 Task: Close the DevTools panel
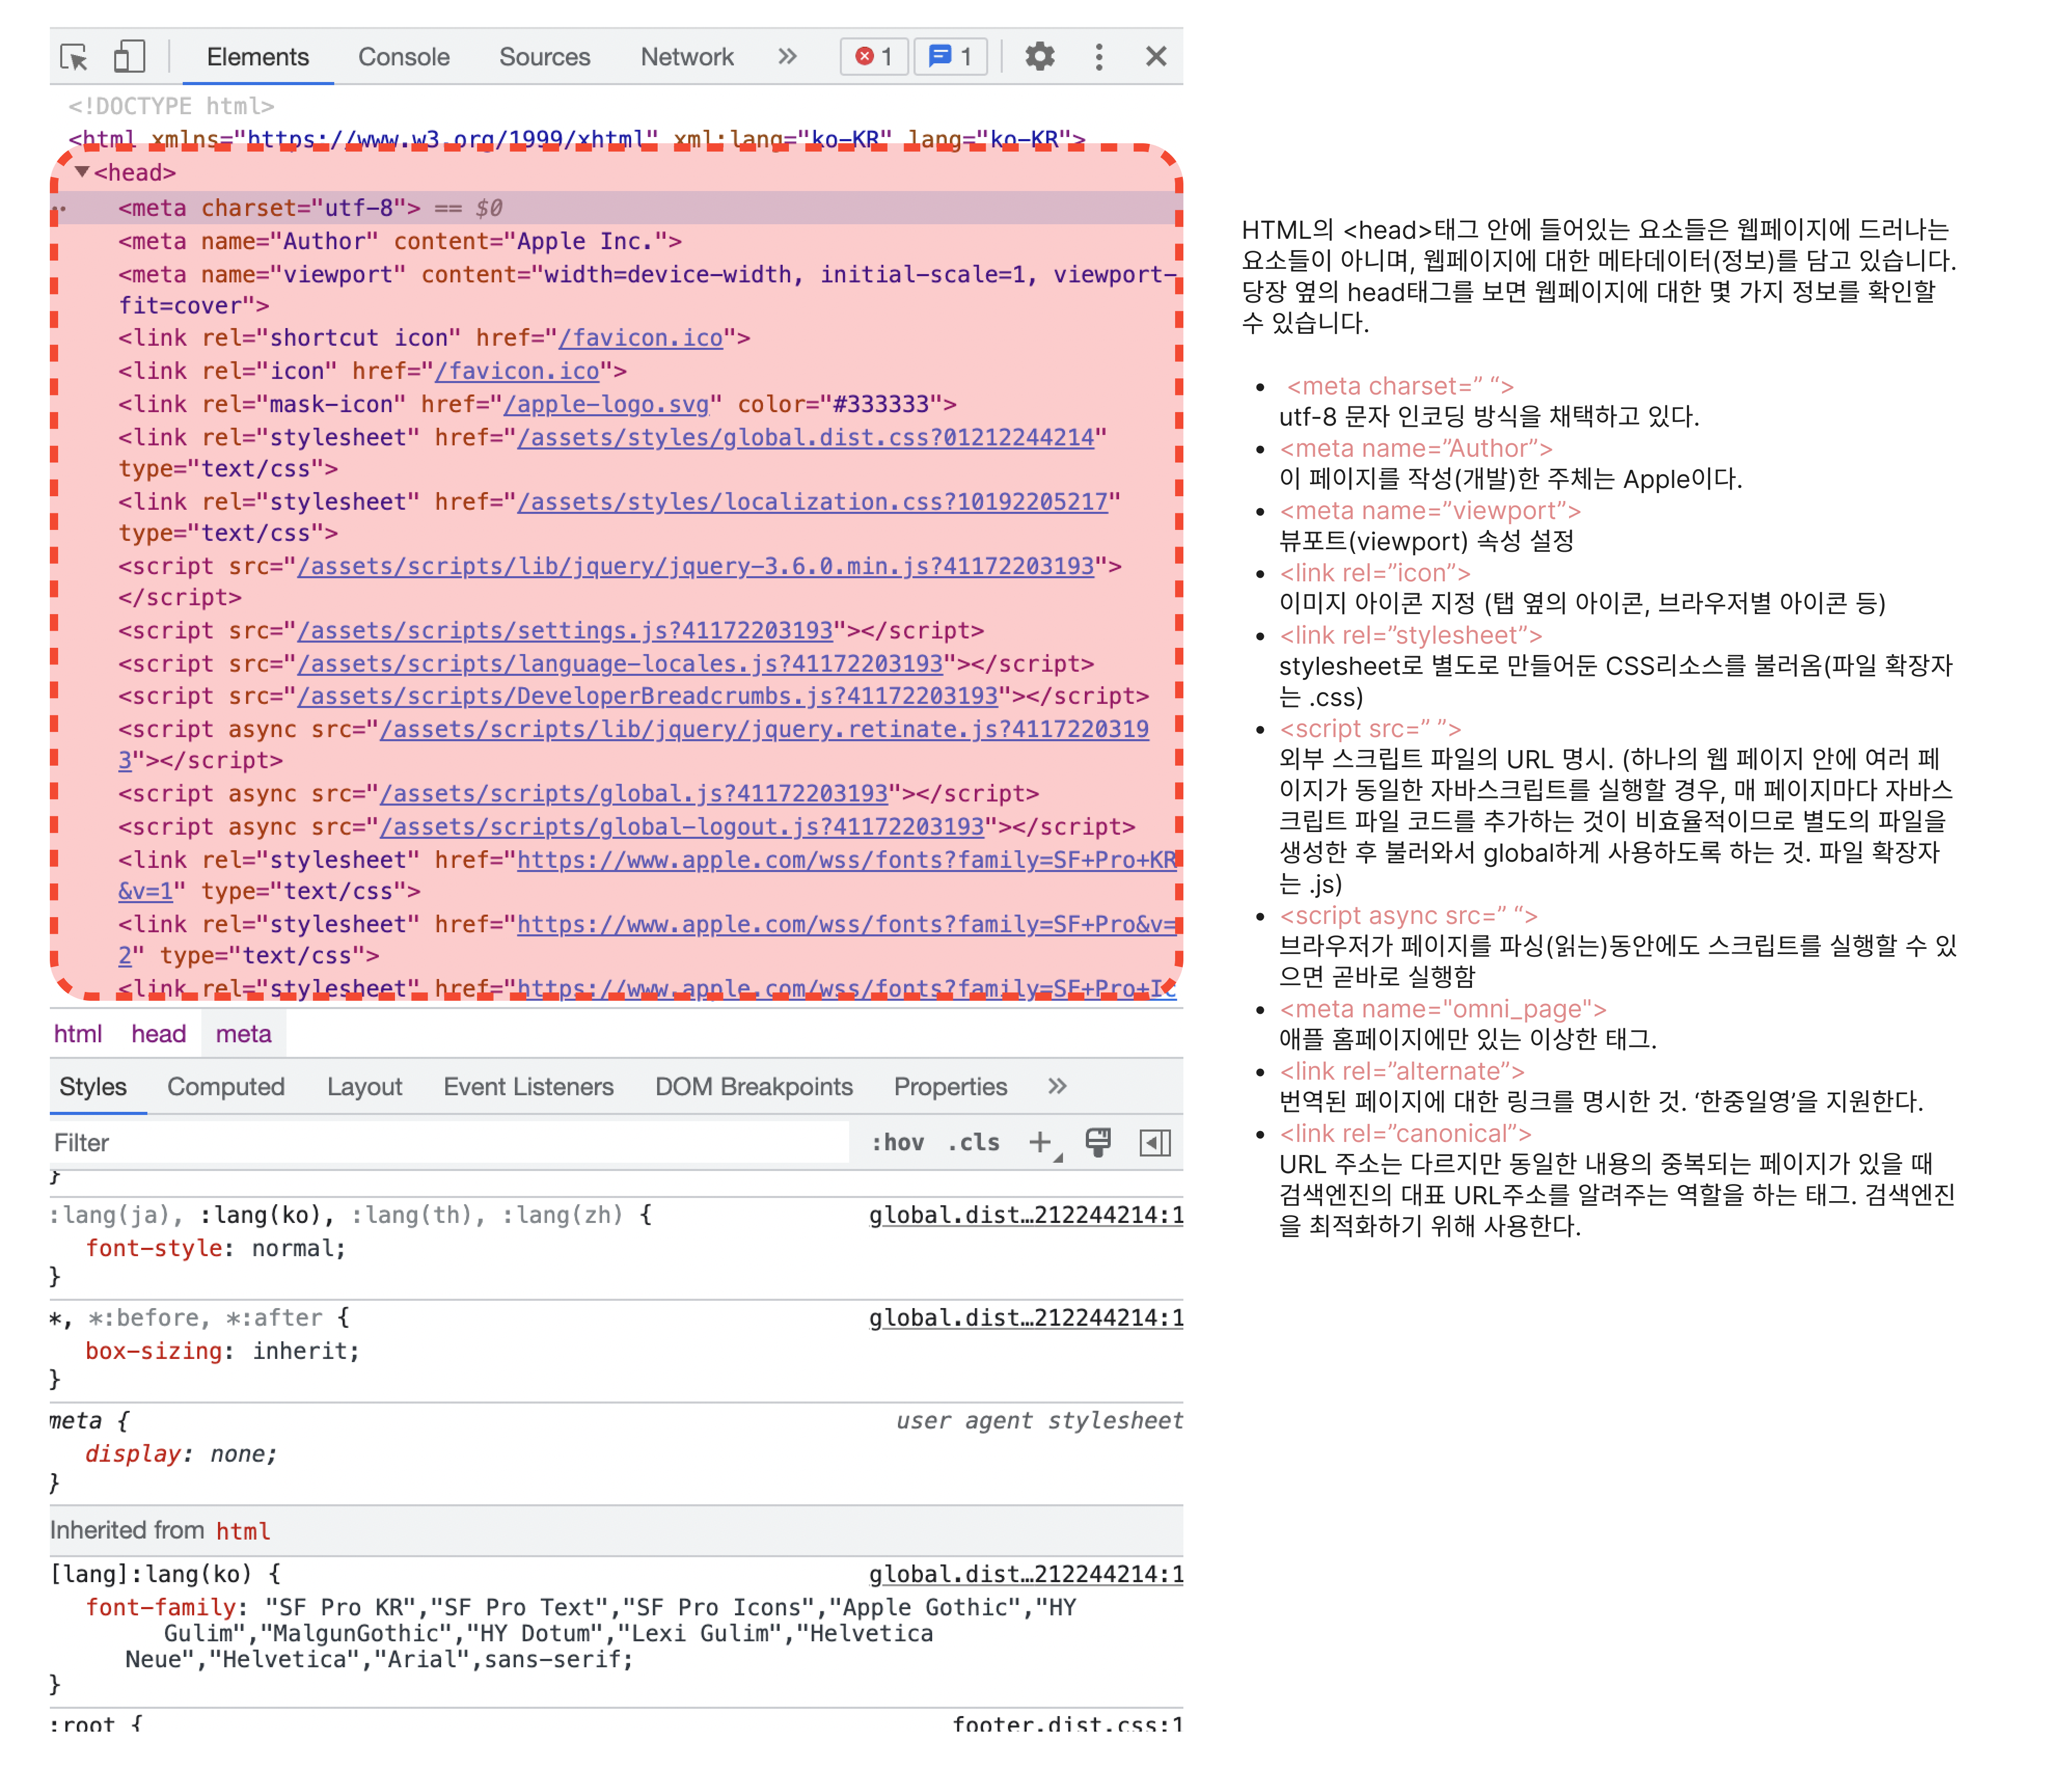(x=1155, y=57)
